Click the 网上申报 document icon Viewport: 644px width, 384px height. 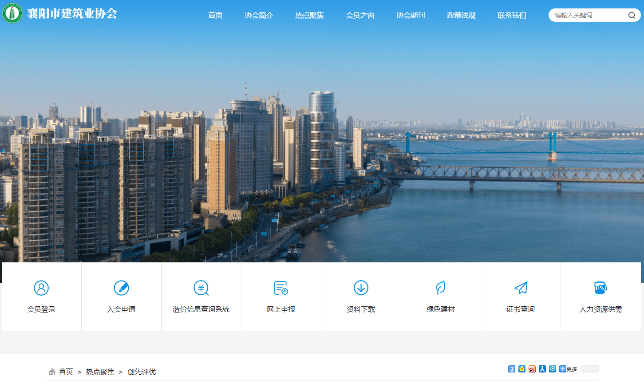tap(281, 288)
